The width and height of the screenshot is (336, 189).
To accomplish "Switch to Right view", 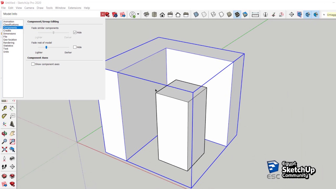I will [170, 15].
